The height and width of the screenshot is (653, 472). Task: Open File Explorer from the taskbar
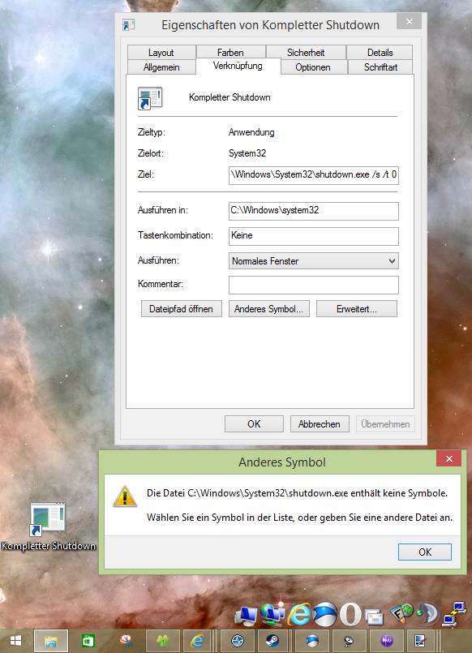tap(51, 641)
